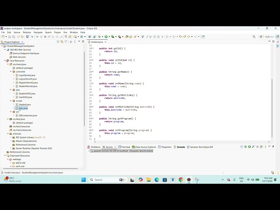Click the Run External Tools icon
Viewport: 280px width, 210px height.
coord(119,37)
